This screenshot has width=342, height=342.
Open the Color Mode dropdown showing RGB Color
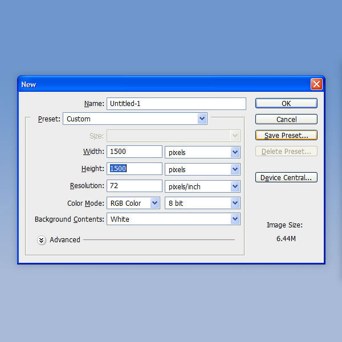click(133, 203)
